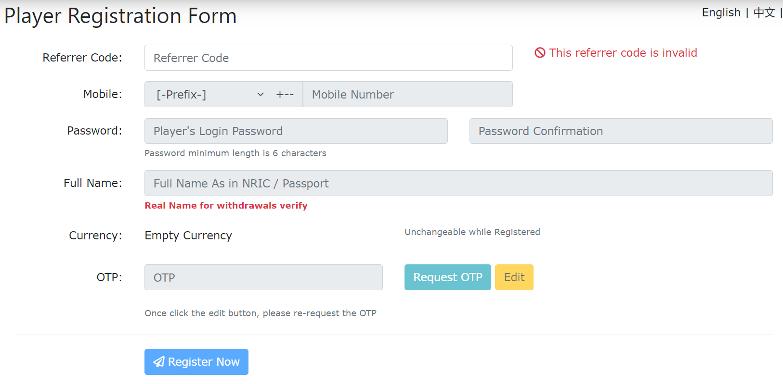Switch language to 中文
Viewport: 783px width, 384px height.
764,12
